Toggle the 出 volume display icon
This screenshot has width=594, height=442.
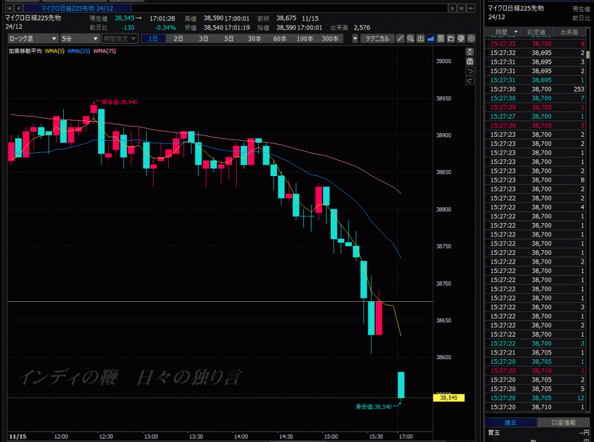pyautogui.click(x=421, y=39)
